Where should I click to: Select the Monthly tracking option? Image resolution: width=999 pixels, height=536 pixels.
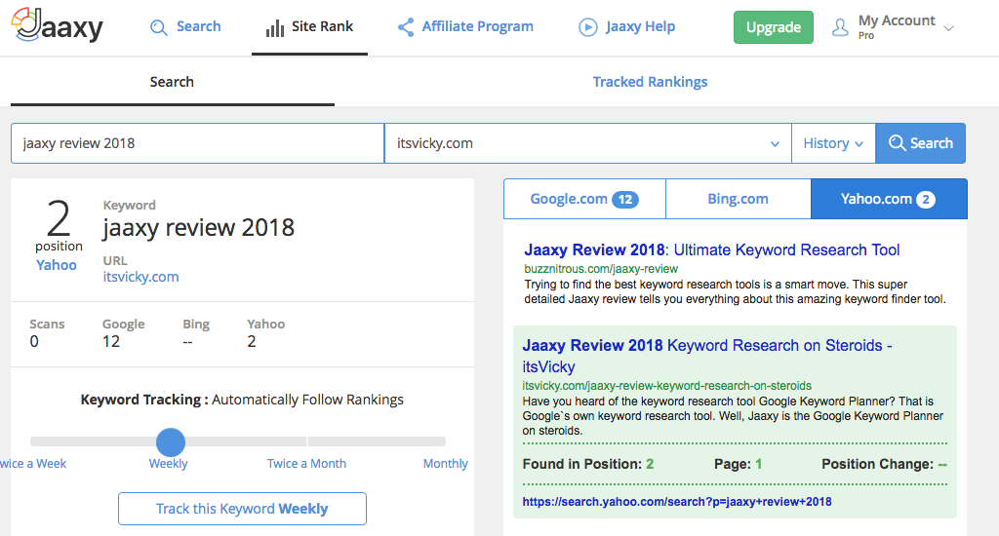(x=445, y=464)
